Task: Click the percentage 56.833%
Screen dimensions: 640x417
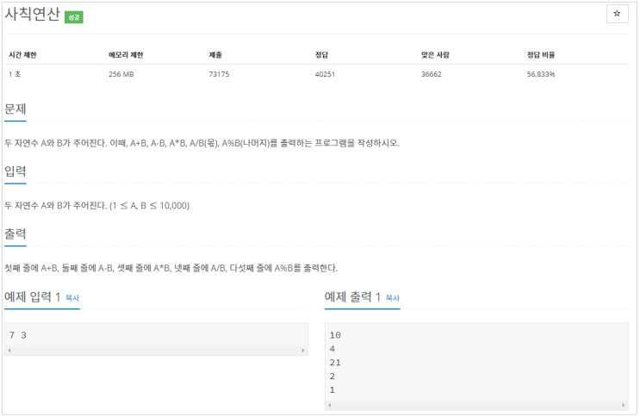Action: point(541,74)
